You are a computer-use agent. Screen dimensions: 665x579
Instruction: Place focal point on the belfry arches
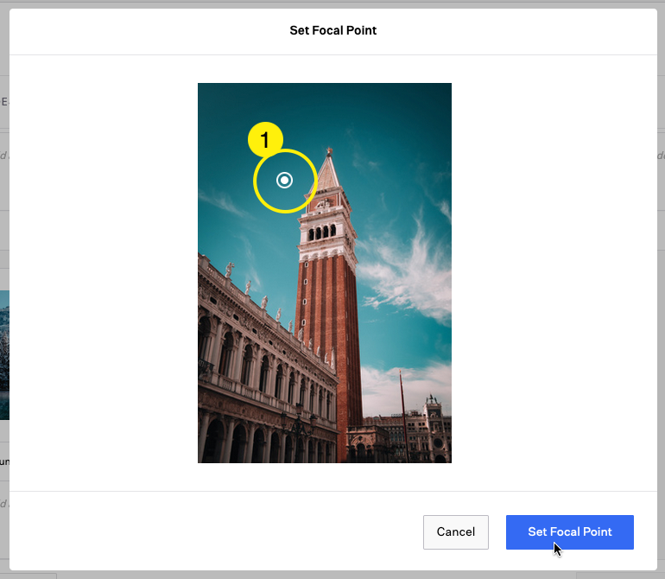point(326,232)
